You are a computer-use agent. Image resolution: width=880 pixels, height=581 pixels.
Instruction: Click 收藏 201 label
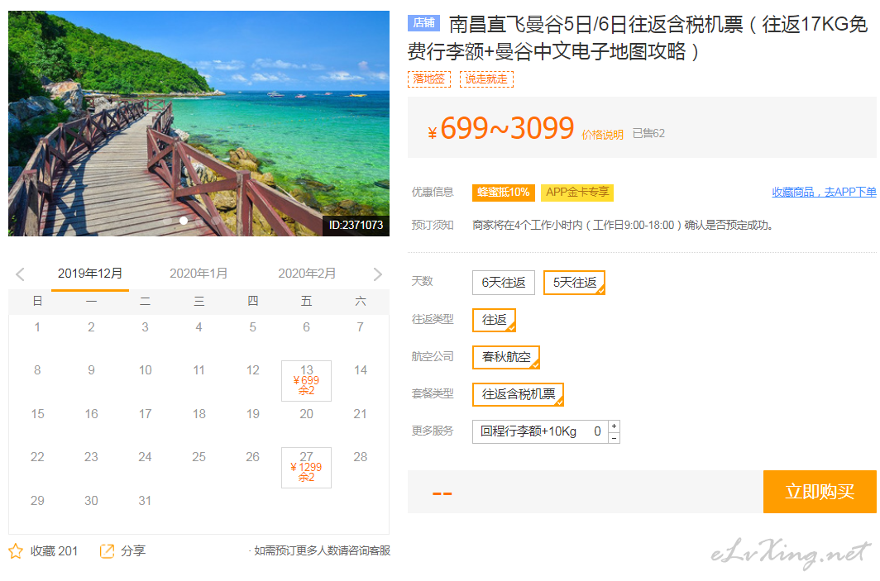click(x=54, y=551)
